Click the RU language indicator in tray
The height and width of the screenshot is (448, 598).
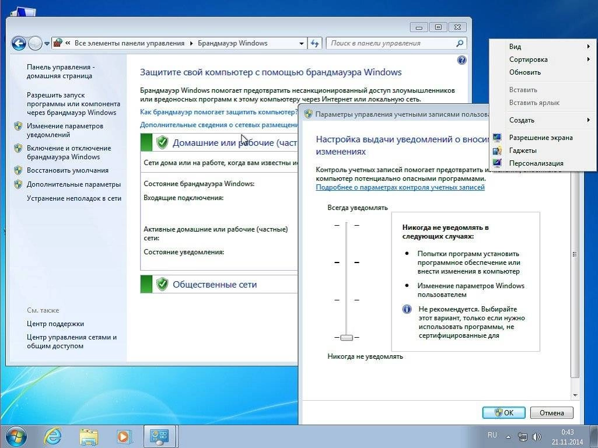click(492, 435)
